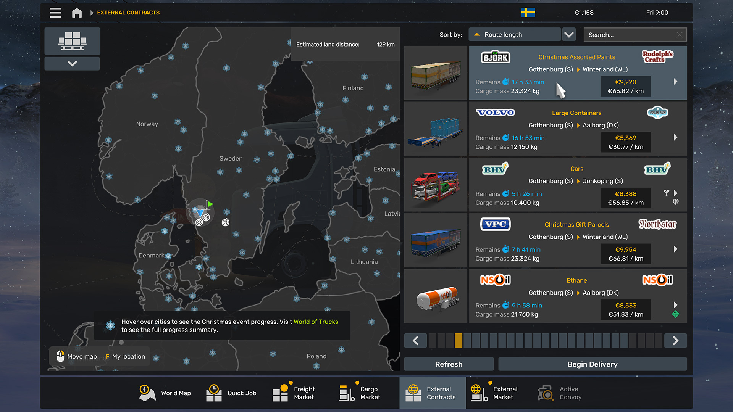The width and height of the screenshot is (733, 412).
Task: Go to home screen icon
Action: click(77, 13)
